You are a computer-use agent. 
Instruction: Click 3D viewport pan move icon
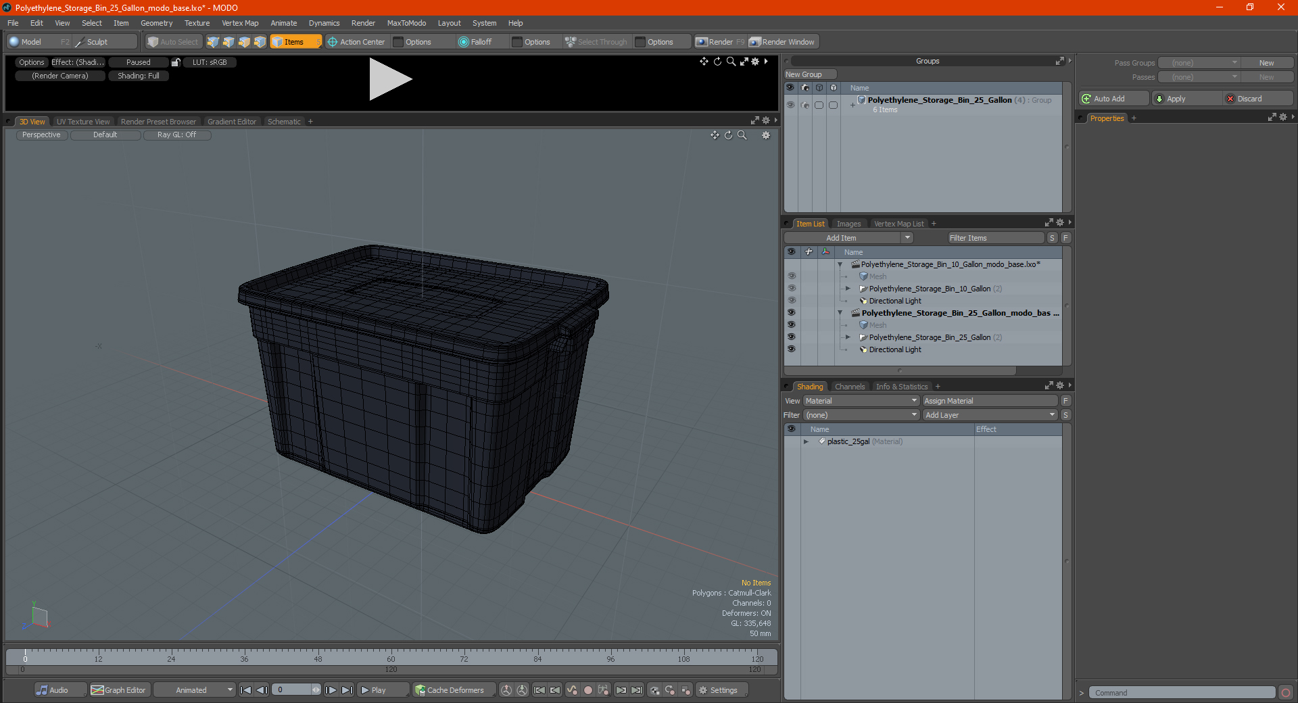pyautogui.click(x=715, y=135)
